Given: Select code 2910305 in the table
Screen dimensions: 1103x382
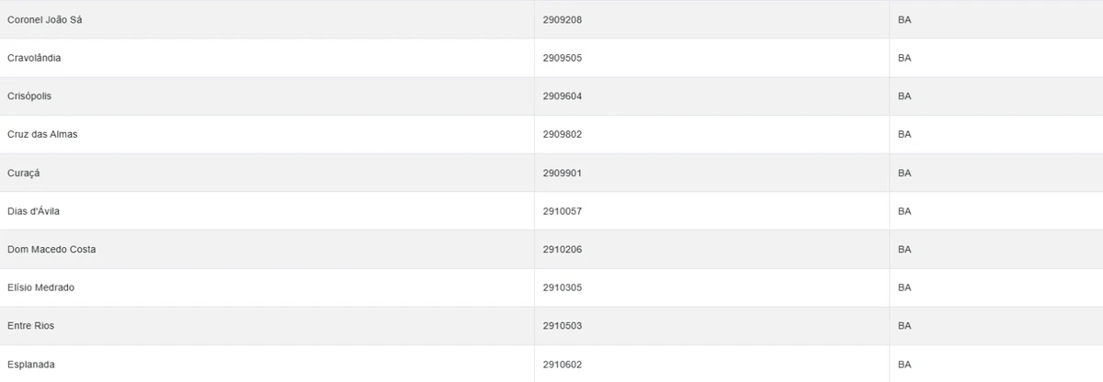Looking at the screenshot, I should [563, 287].
